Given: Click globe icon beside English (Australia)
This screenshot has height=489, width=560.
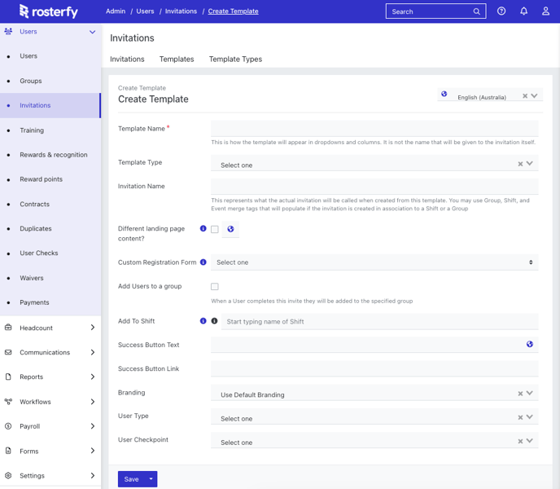Looking at the screenshot, I should pyautogui.click(x=444, y=94).
